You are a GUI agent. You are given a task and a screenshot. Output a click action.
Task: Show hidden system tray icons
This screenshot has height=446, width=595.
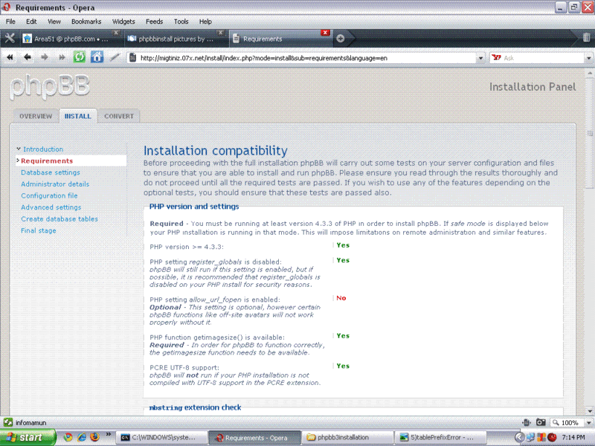point(519,437)
